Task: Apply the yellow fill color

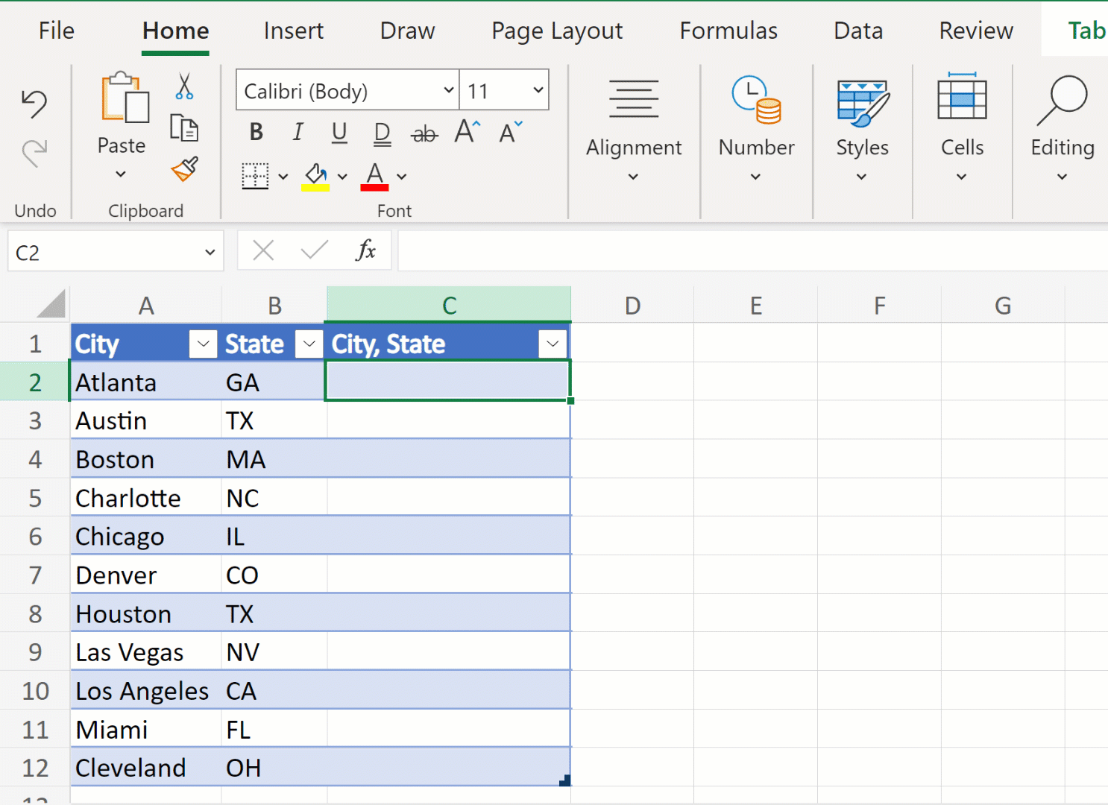Action: pyautogui.click(x=315, y=177)
